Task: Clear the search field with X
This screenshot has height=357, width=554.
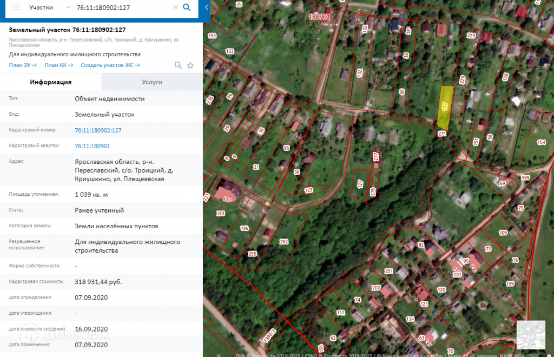Action: tap(175, 8)
